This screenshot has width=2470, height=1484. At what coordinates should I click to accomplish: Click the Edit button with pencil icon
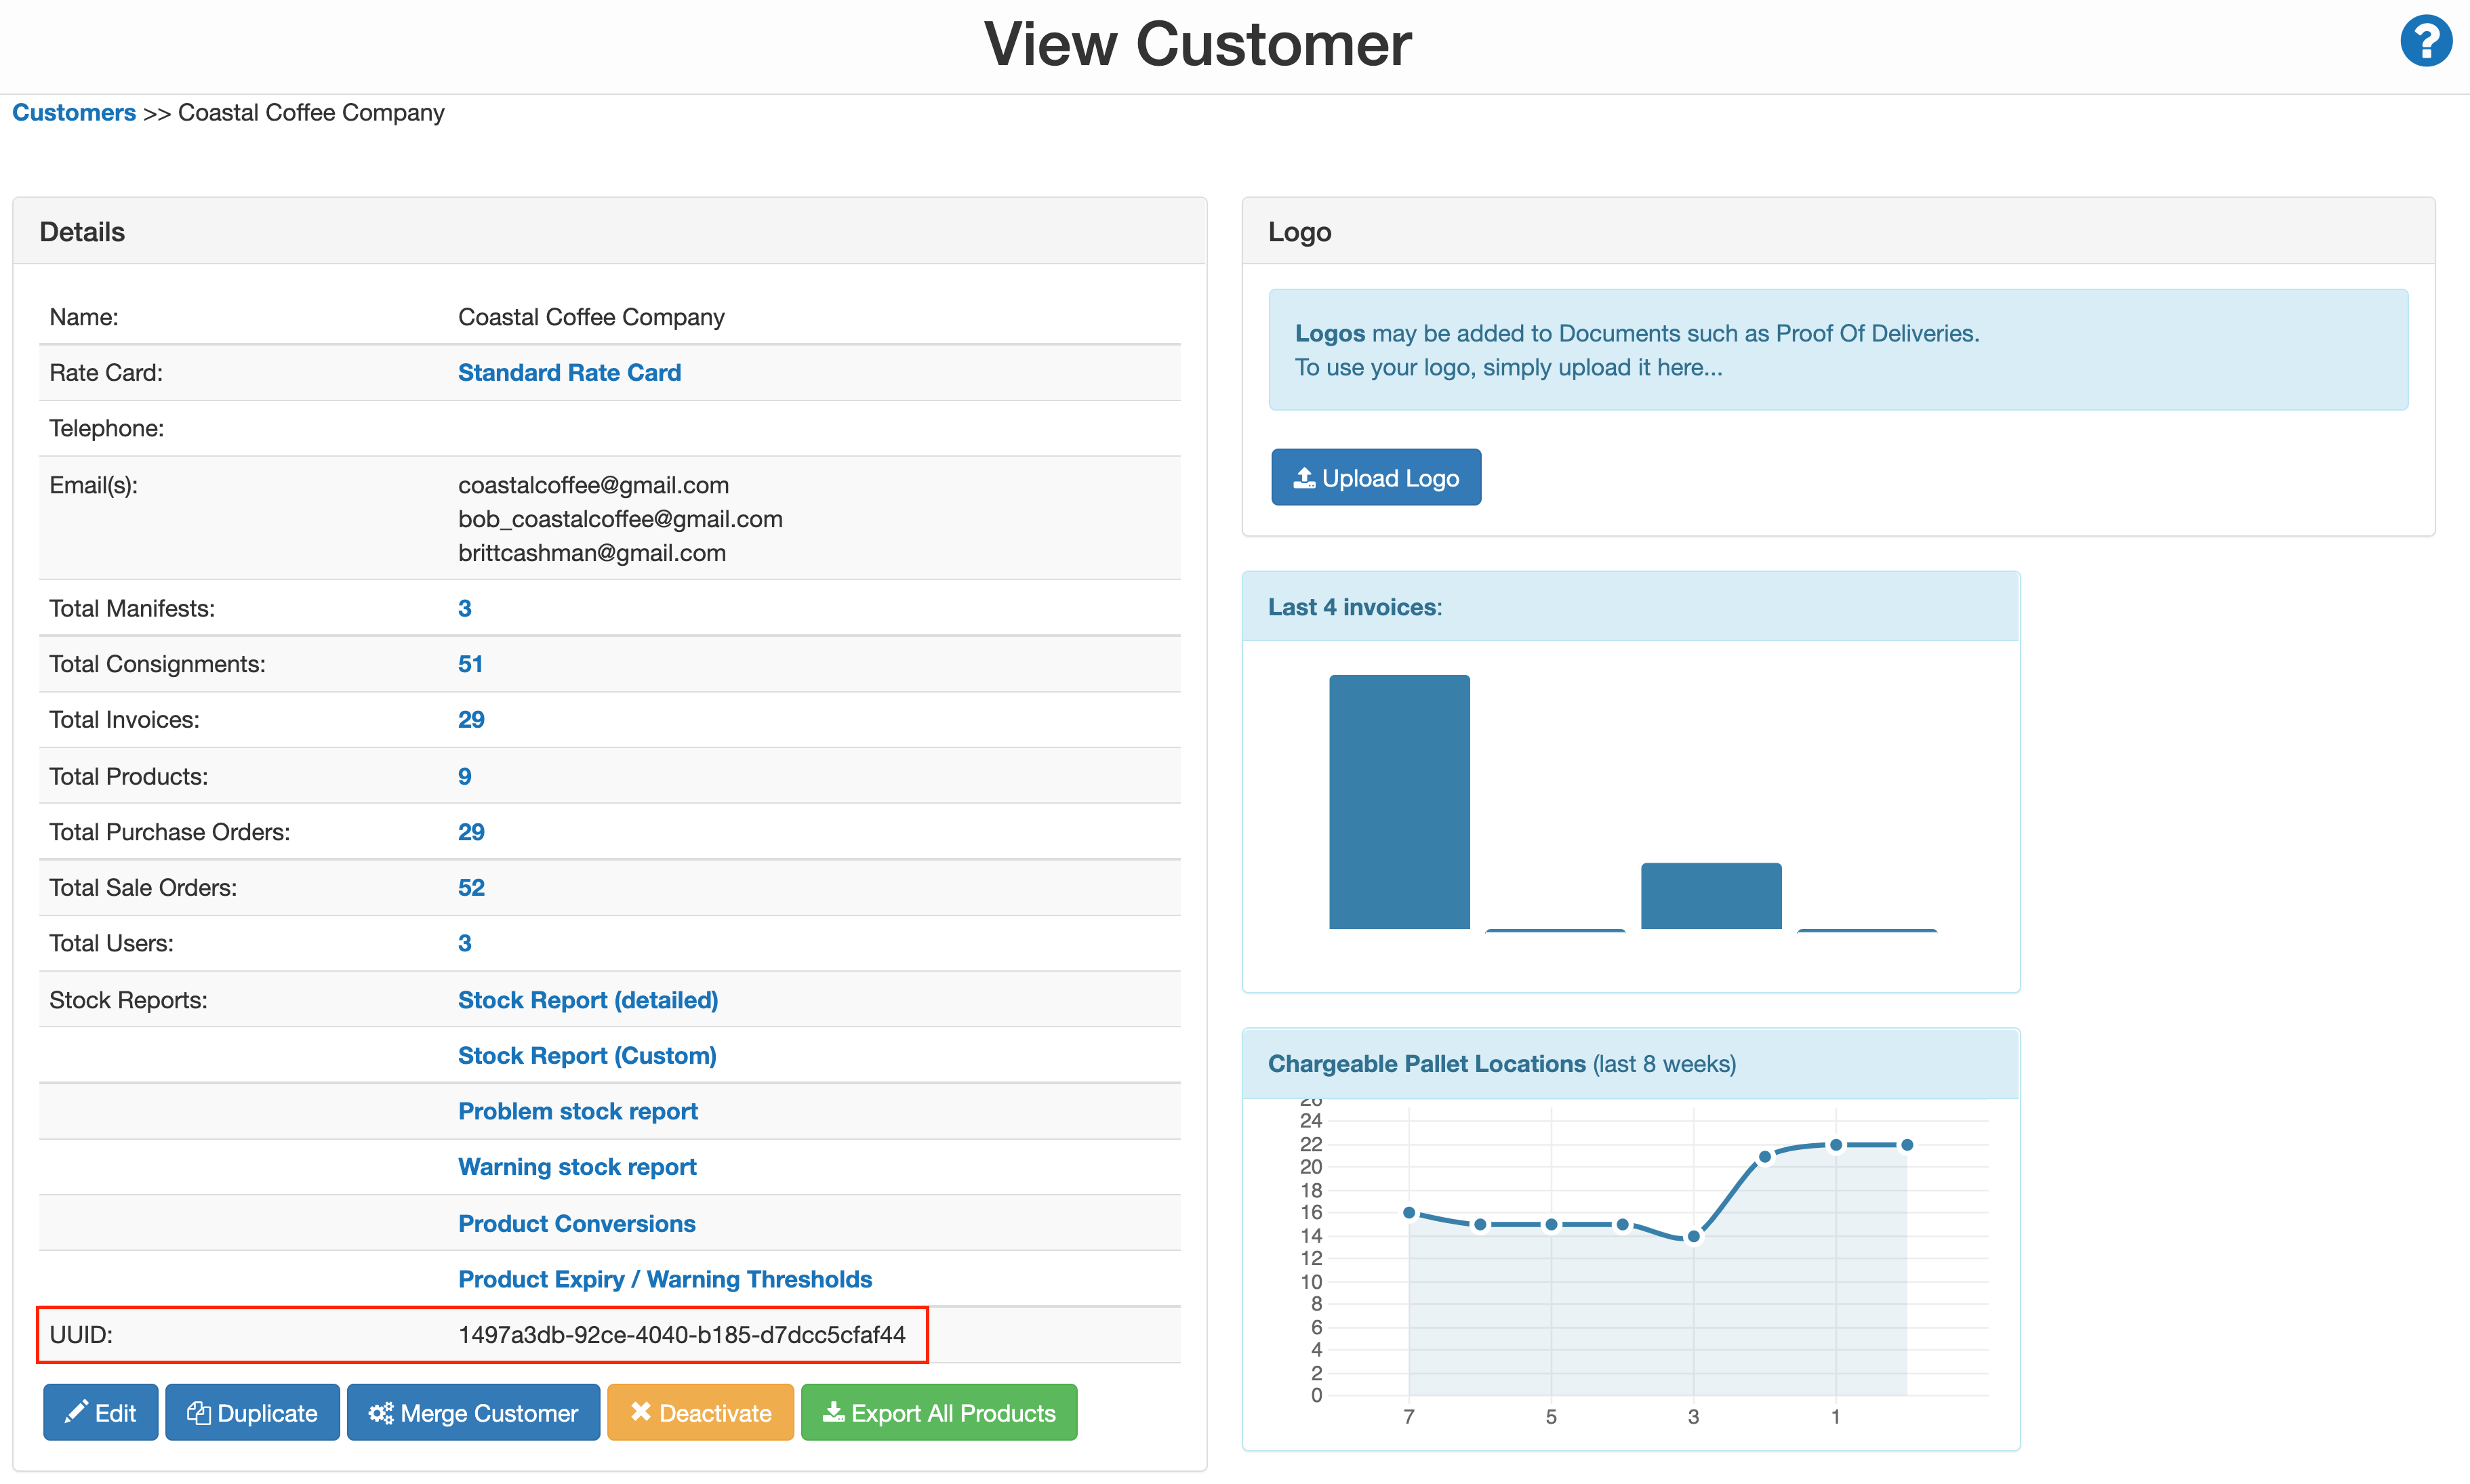pos(100,1412)
